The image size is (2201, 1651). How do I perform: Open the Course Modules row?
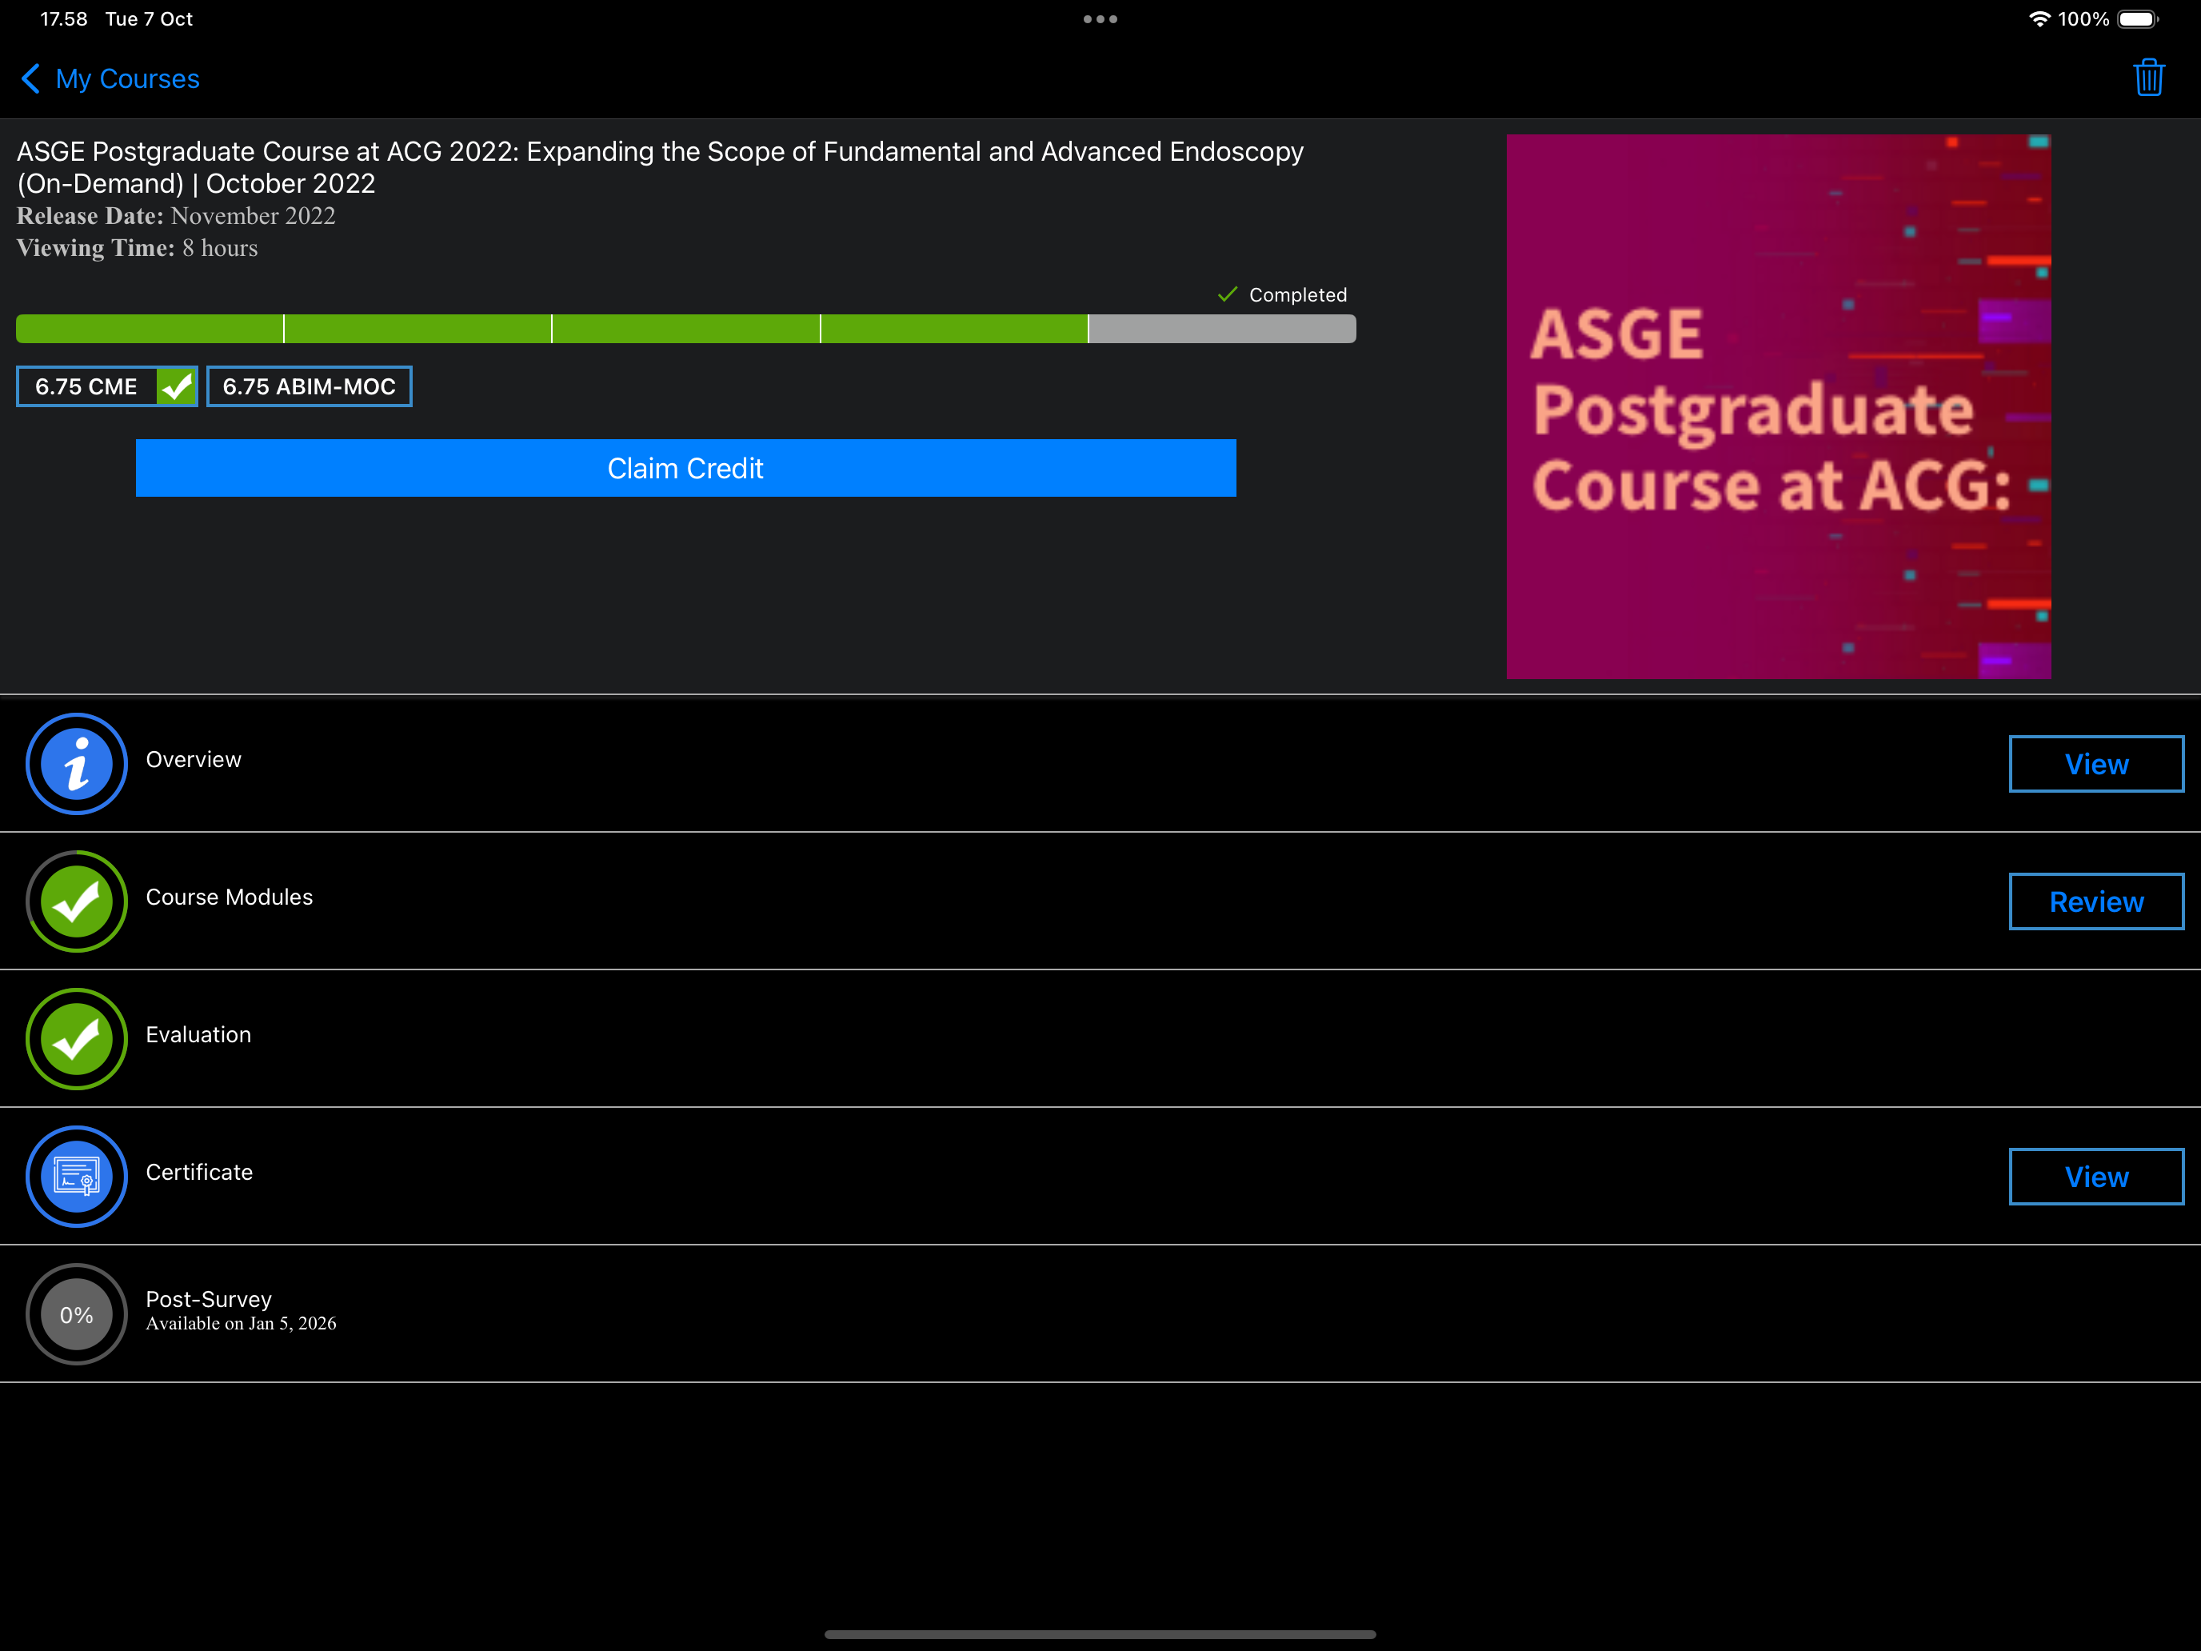pos(1100,901)
